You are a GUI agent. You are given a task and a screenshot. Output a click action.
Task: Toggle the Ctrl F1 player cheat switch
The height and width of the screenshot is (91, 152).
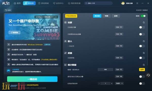(142, 27)
